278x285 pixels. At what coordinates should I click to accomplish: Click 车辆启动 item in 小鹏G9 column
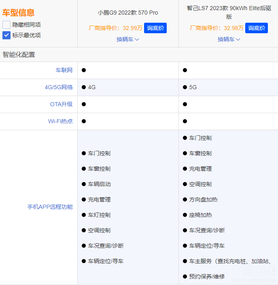click(x=99, y=184)
